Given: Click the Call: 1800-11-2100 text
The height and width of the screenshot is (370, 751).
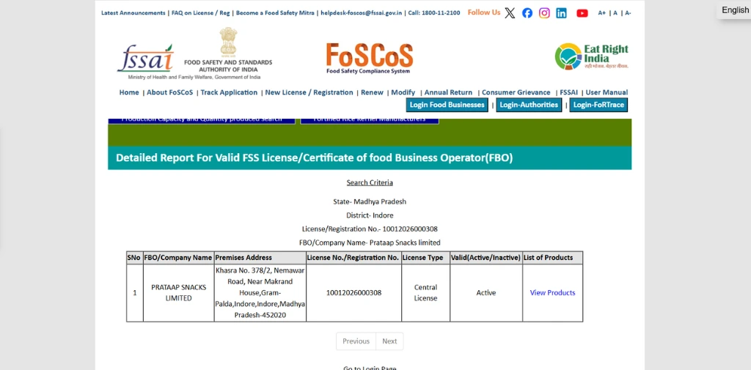Looking at the screenshot, I should coord(434,13).
